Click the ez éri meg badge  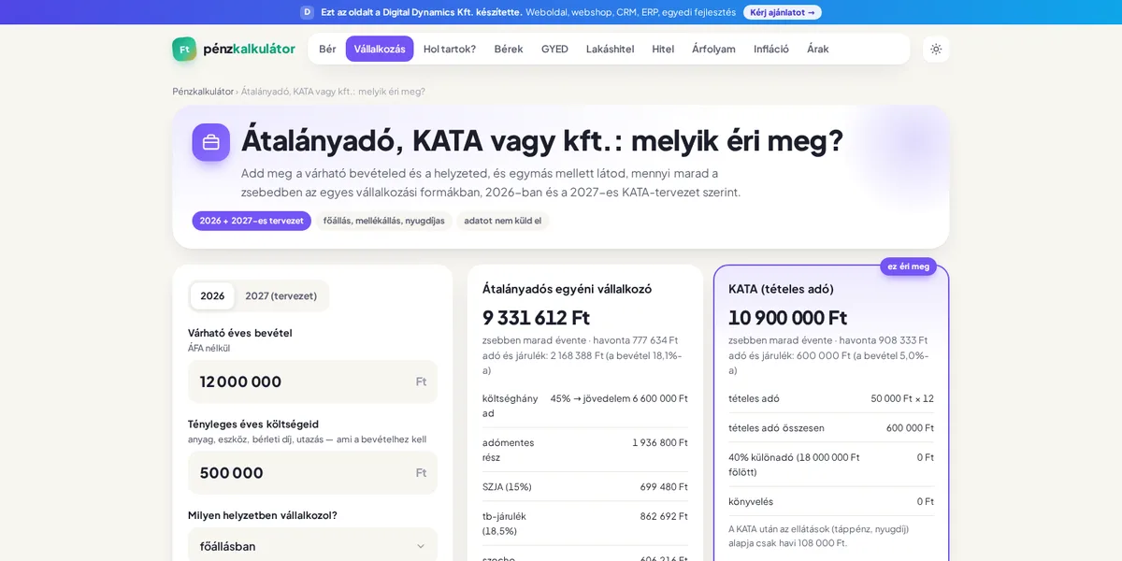[908, 266]
